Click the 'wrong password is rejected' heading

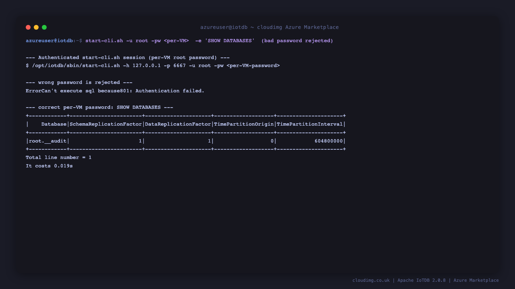(x=79, y=83)
